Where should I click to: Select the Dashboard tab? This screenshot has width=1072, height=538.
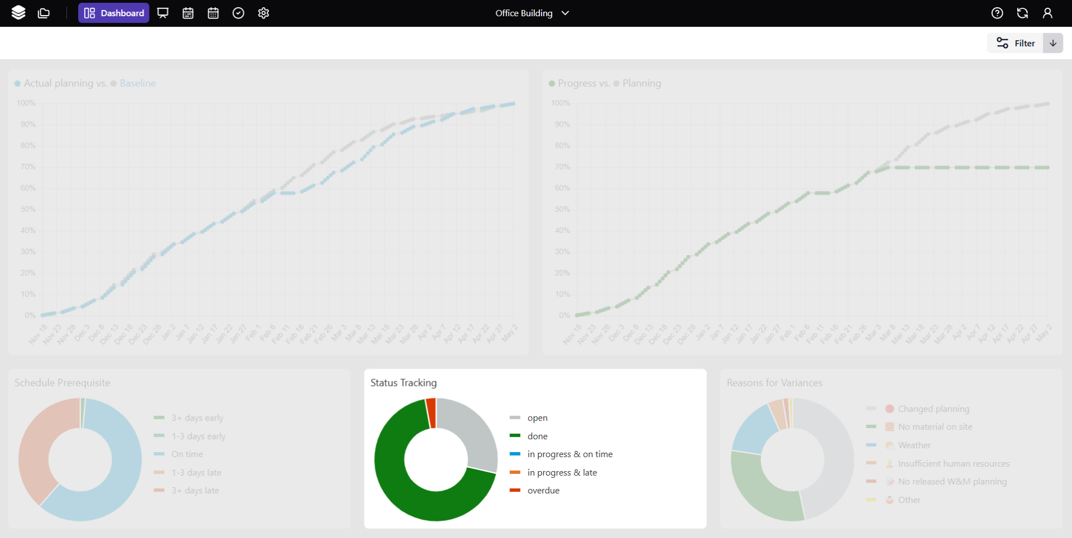click(114, 13)
